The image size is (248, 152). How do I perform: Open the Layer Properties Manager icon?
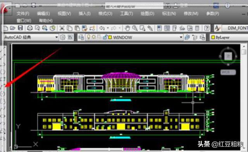[81, 37]
